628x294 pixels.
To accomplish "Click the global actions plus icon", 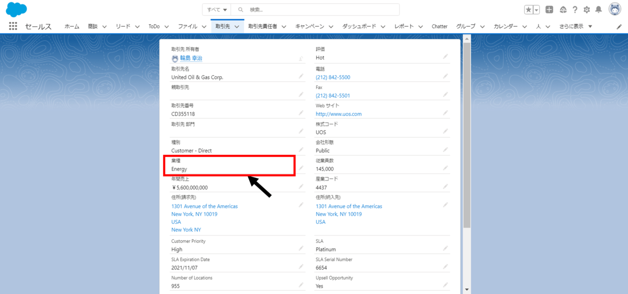I will pyautogui.click(x=549, y=9).
